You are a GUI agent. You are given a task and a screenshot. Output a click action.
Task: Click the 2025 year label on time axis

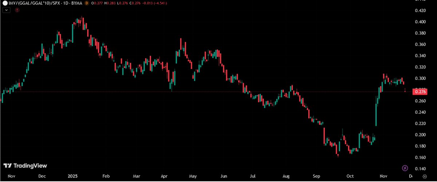pyautogui.click(x=72, y=177)
